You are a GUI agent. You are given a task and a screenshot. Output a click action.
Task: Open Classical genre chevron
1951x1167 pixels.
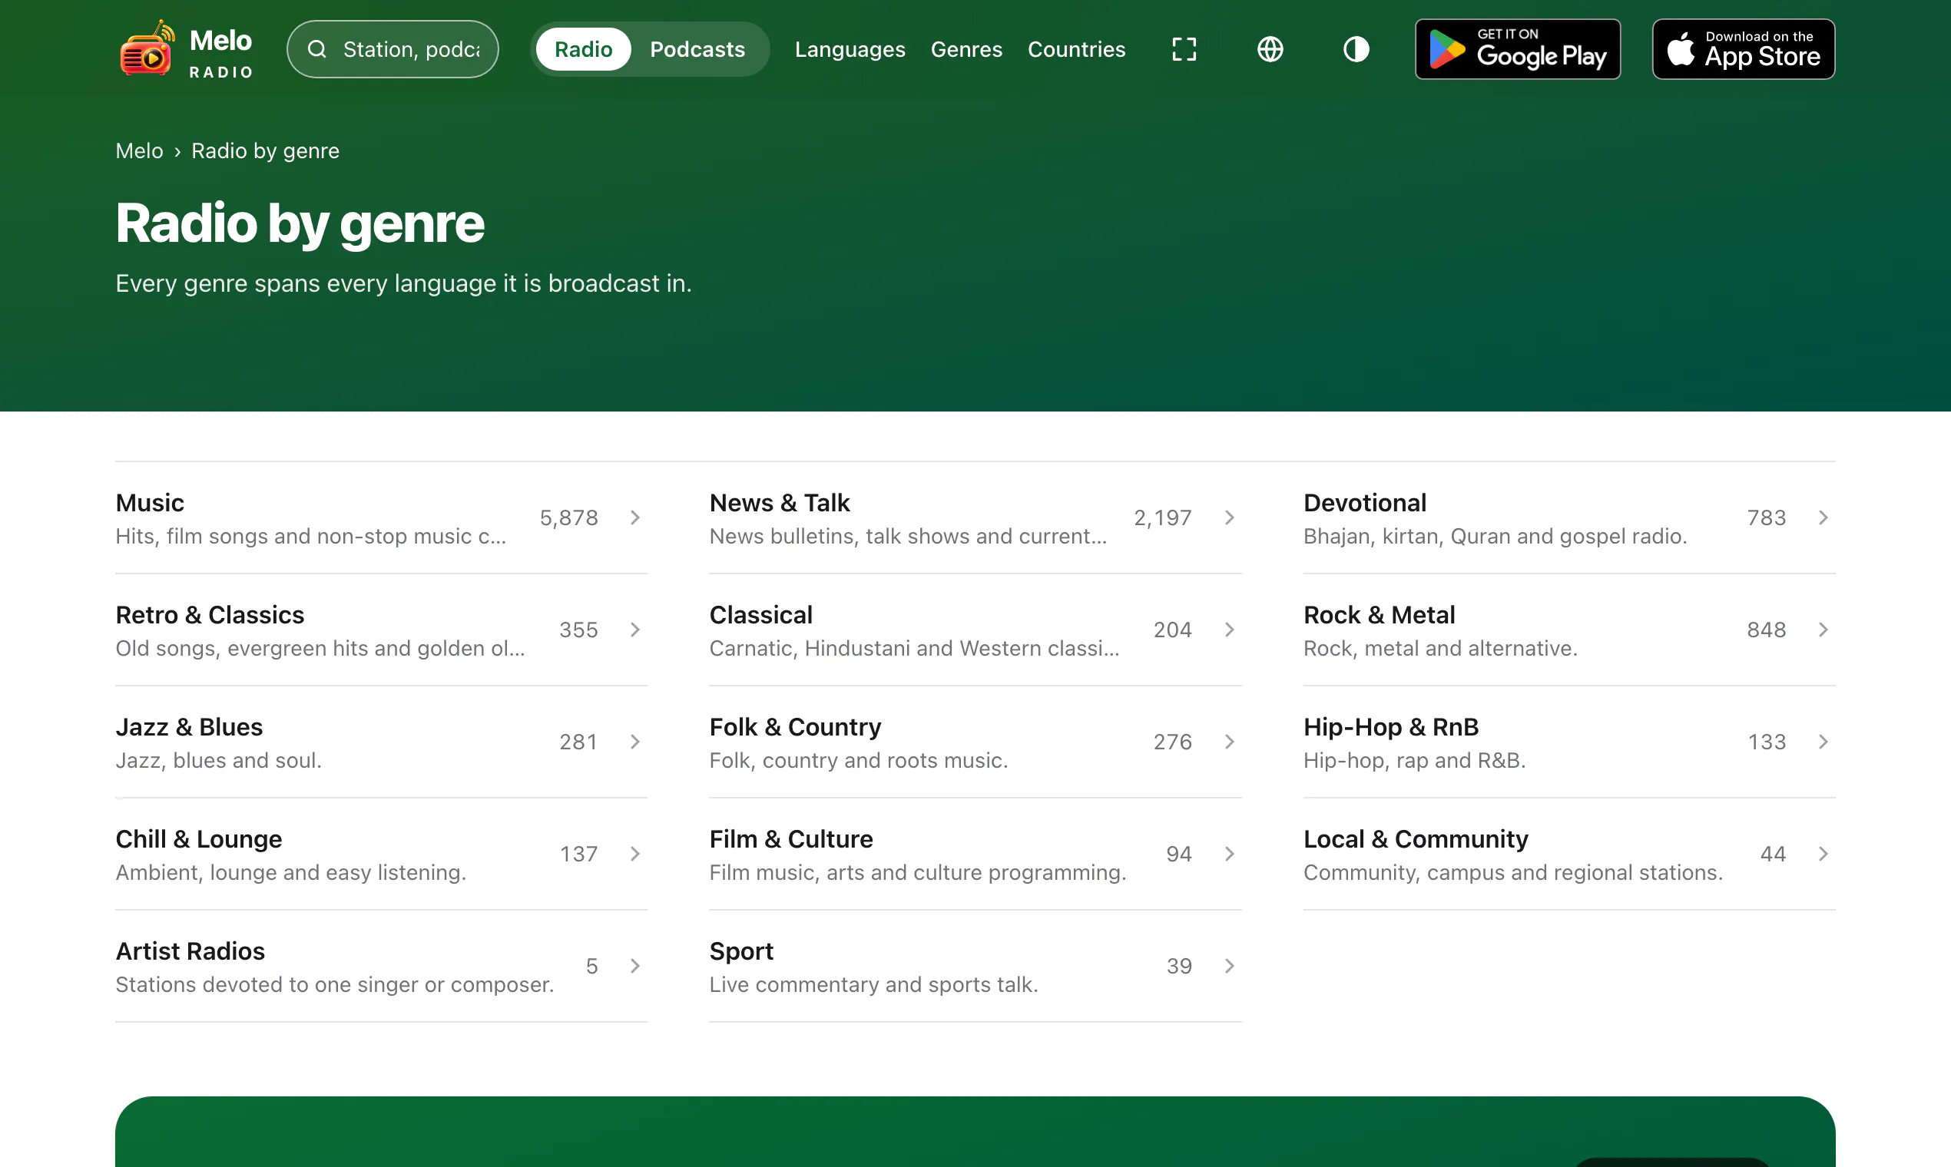(x=1230, y=630)
